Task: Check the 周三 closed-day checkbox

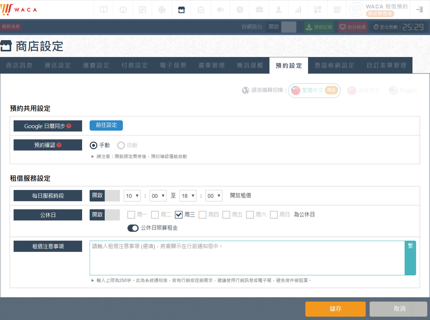Action: pyautogui.click(x=179, y=215)
